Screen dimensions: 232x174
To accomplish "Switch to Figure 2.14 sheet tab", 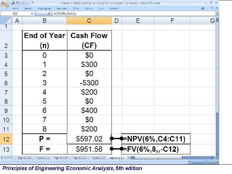I will [61, 158].
